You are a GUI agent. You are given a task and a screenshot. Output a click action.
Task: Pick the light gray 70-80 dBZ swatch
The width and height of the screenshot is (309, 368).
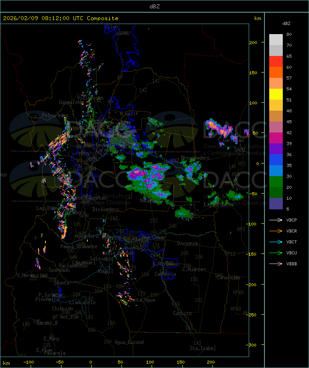click(x=276, y=40)
